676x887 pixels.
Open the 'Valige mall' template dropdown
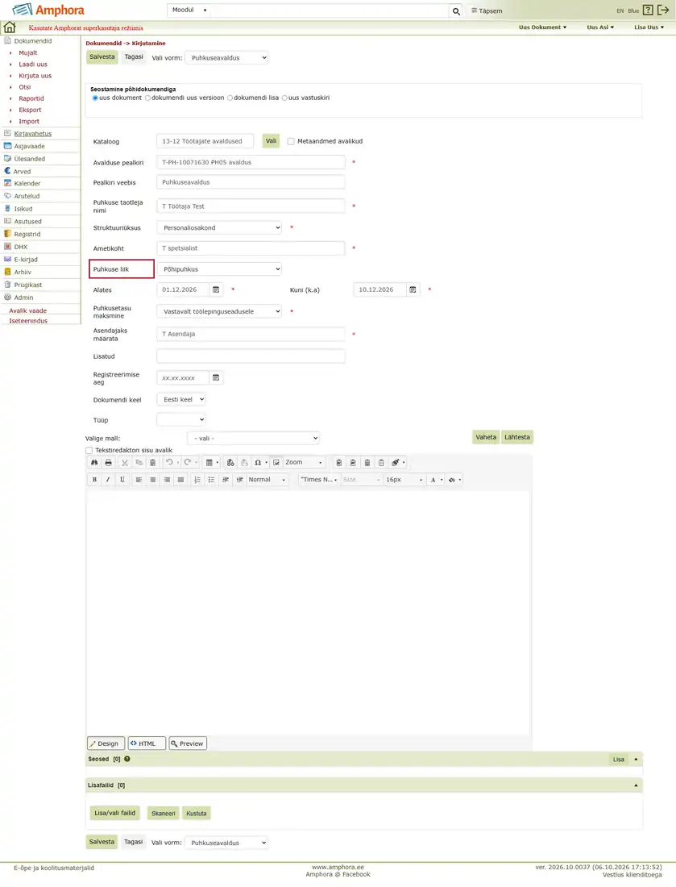tap(254, 439)
